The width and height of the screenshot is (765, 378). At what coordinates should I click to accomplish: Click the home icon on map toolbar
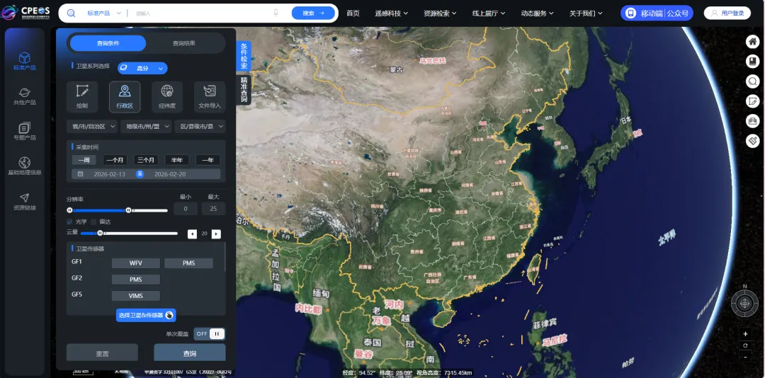(x=753, y=42)
